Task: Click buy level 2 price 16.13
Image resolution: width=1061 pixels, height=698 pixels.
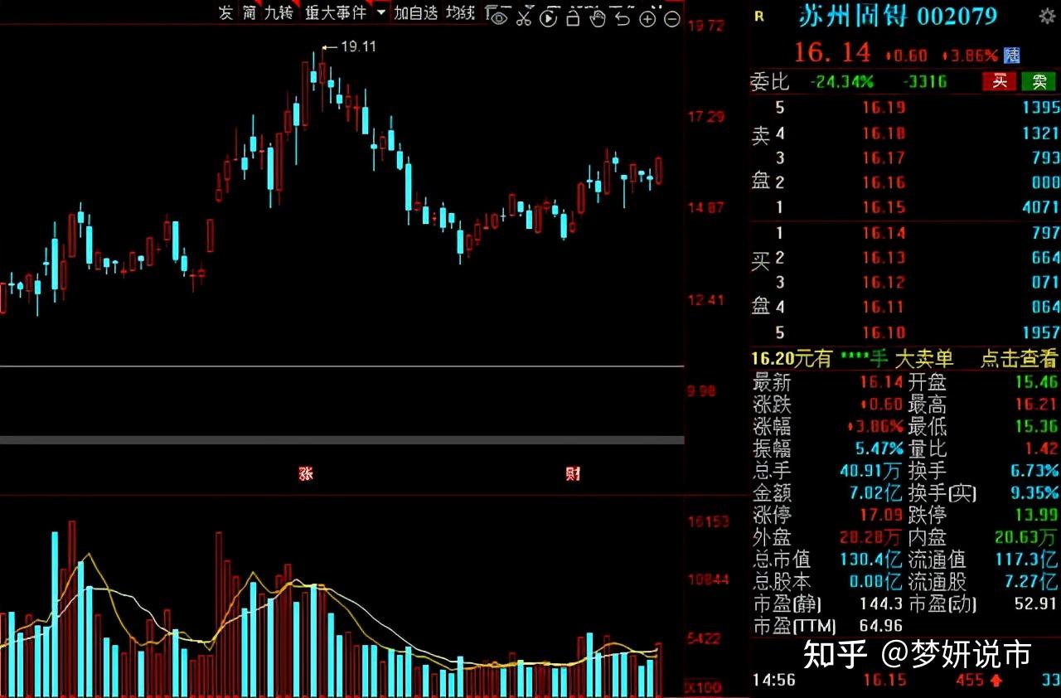Action: point(884,258)
